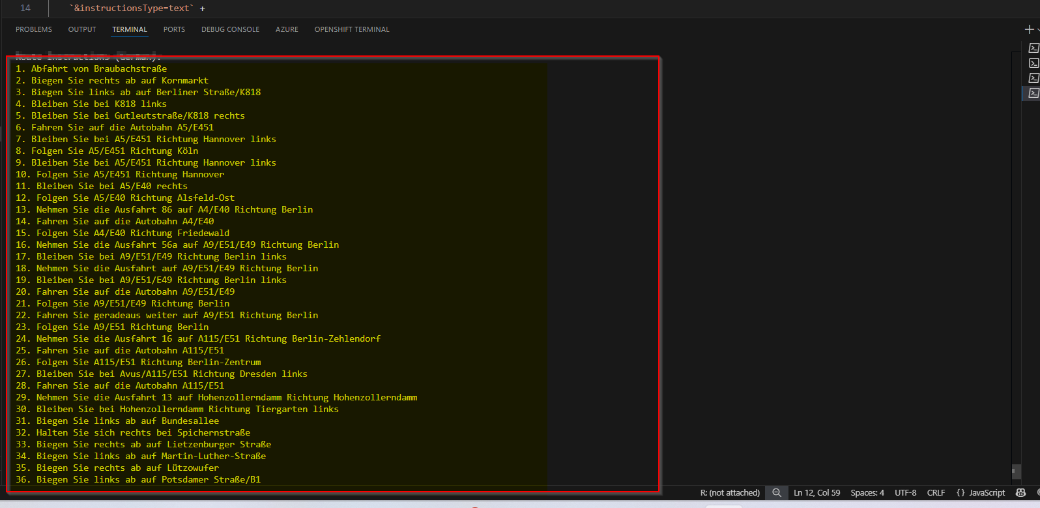1040x508 pixels.
Task: Click line 13 with Ausfahrt 86
Action: click(164, 209)
